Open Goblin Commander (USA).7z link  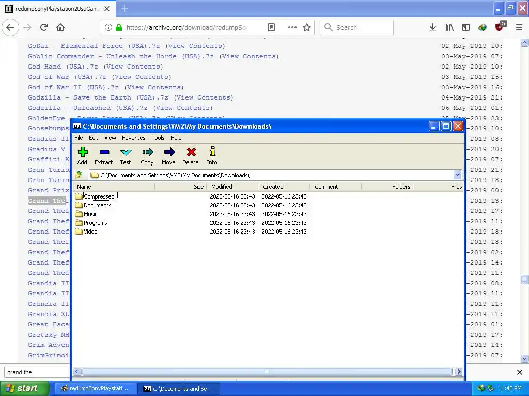120,56
